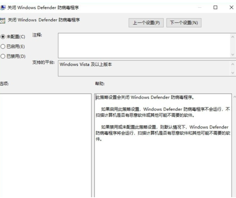Click the policy setting icon beside the header
The image size is (236, 198).
coord(3,20)
